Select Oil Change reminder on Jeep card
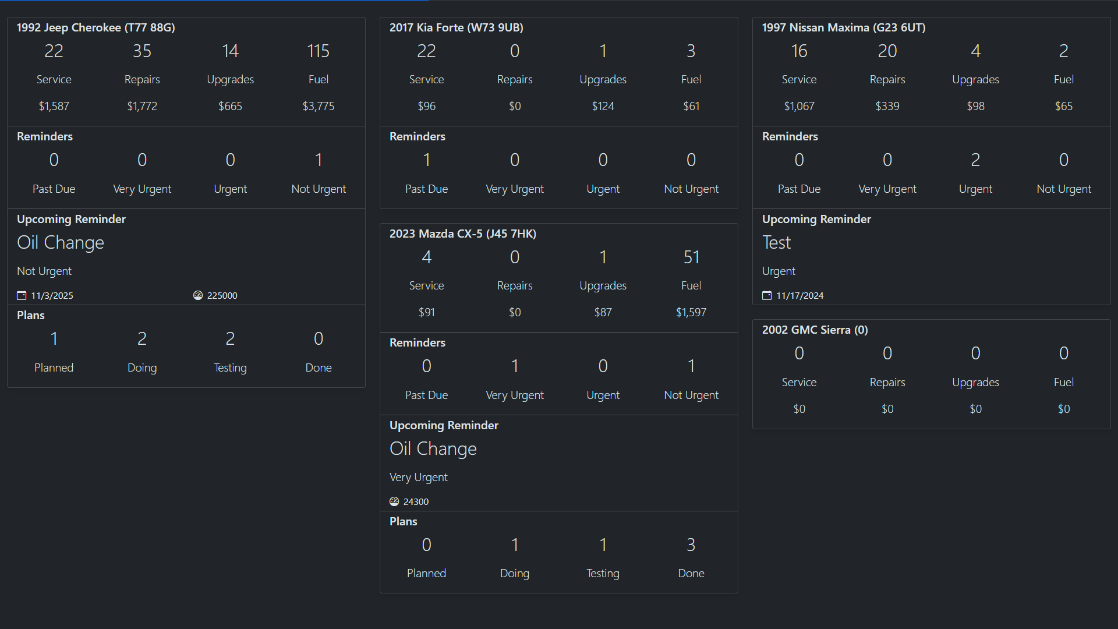Viewport: 1118px width, 629px height. (x=61, y=242)
